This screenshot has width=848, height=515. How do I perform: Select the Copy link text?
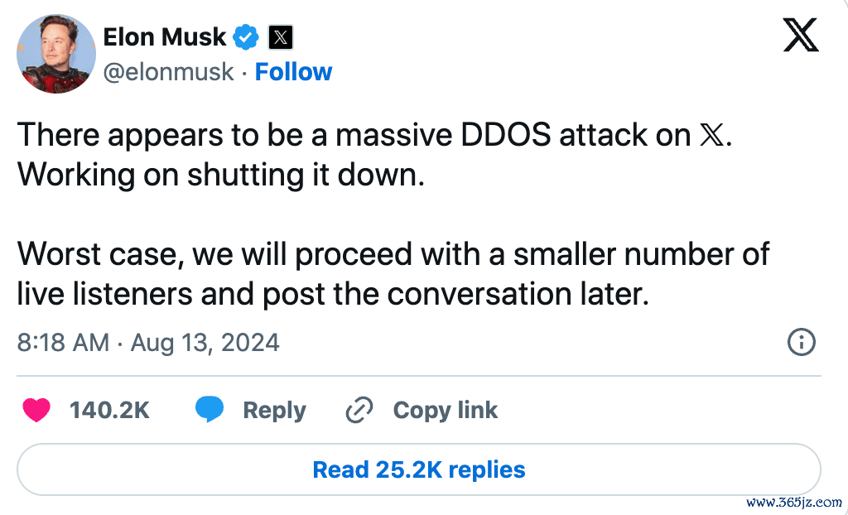[445, 410]
